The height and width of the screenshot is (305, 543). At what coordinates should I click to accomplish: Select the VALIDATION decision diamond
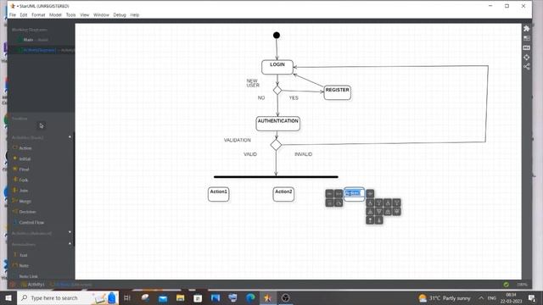(276, 145)
